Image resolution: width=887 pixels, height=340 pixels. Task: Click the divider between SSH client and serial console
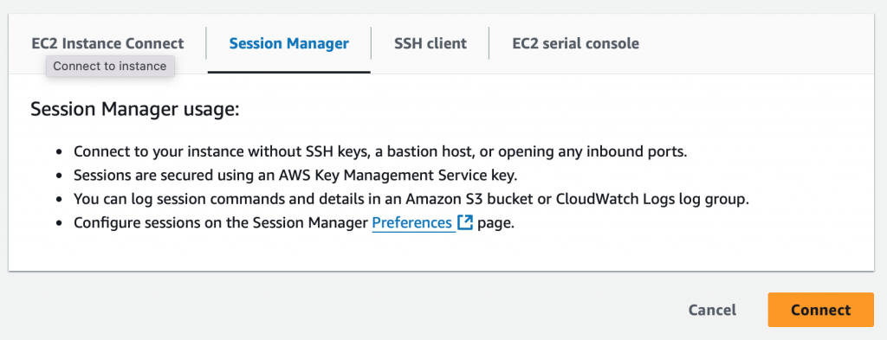489,43
